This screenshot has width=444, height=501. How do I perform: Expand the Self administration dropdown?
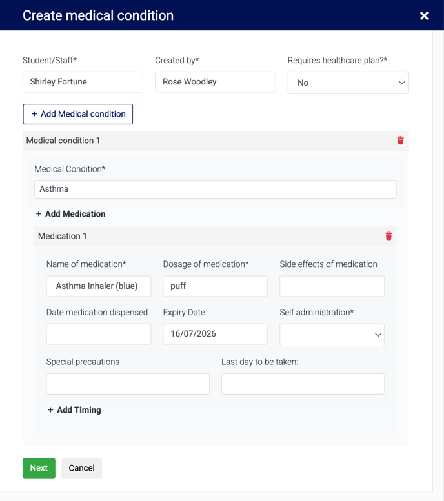[332, 335]
